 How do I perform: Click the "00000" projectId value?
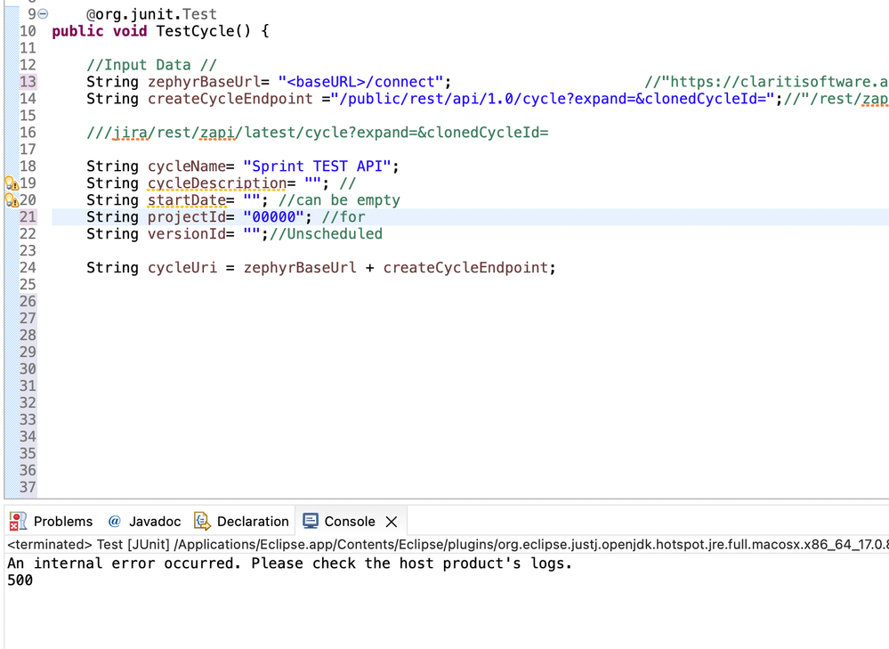[x=274, y=217]
